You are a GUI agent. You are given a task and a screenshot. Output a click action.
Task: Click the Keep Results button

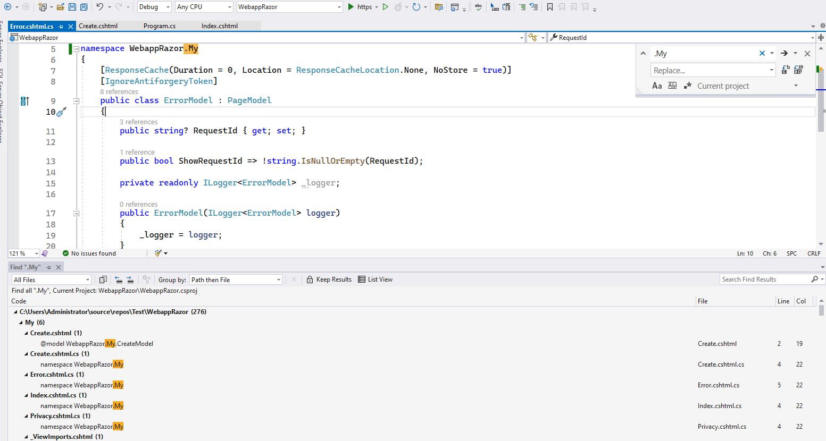329,279
